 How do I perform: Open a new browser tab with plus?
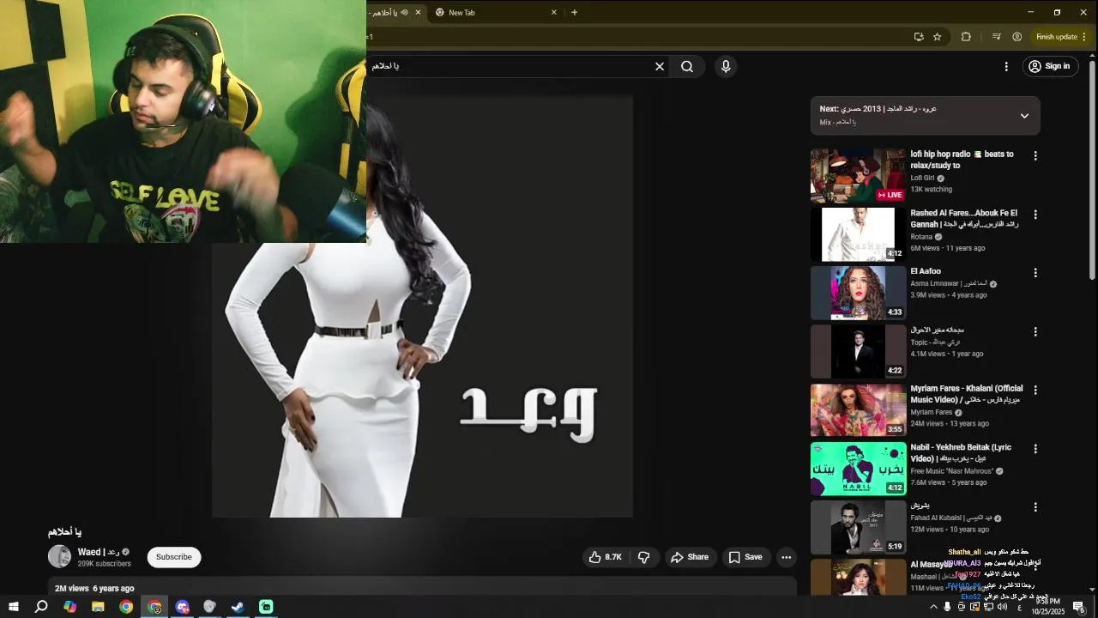(x=575, y=12)
